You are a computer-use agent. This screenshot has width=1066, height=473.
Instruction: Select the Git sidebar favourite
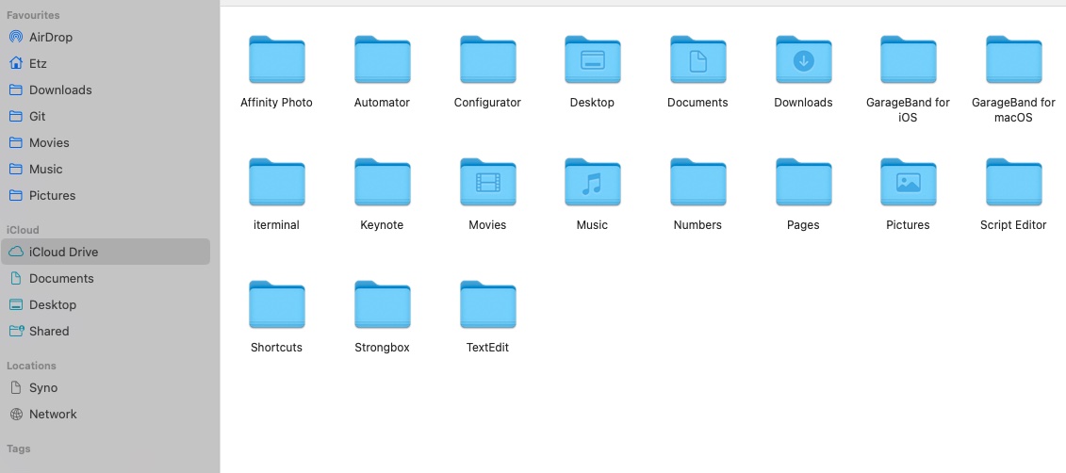106,116
